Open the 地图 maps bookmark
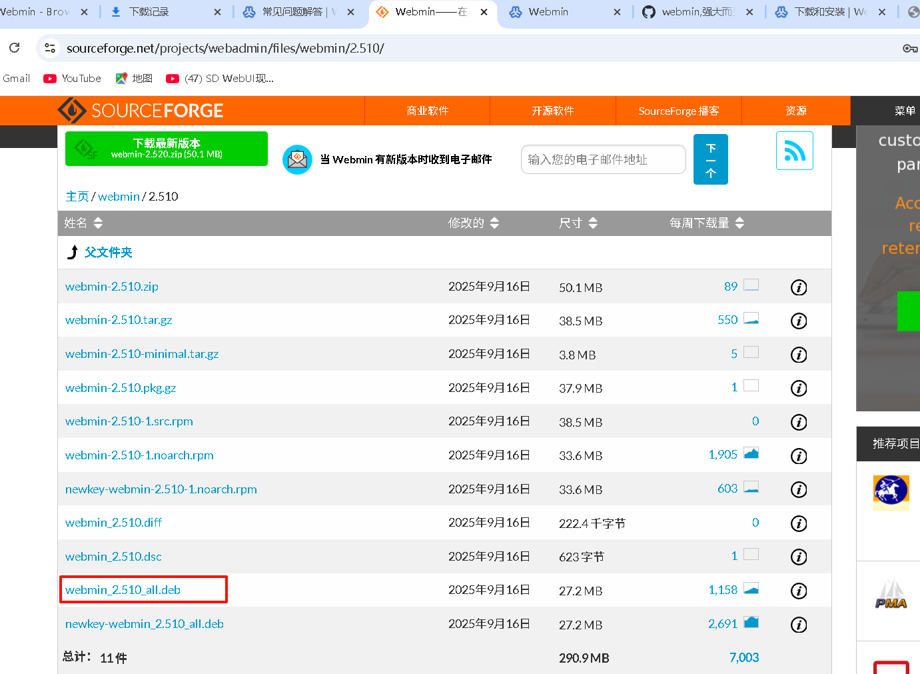 pos(134,78)
